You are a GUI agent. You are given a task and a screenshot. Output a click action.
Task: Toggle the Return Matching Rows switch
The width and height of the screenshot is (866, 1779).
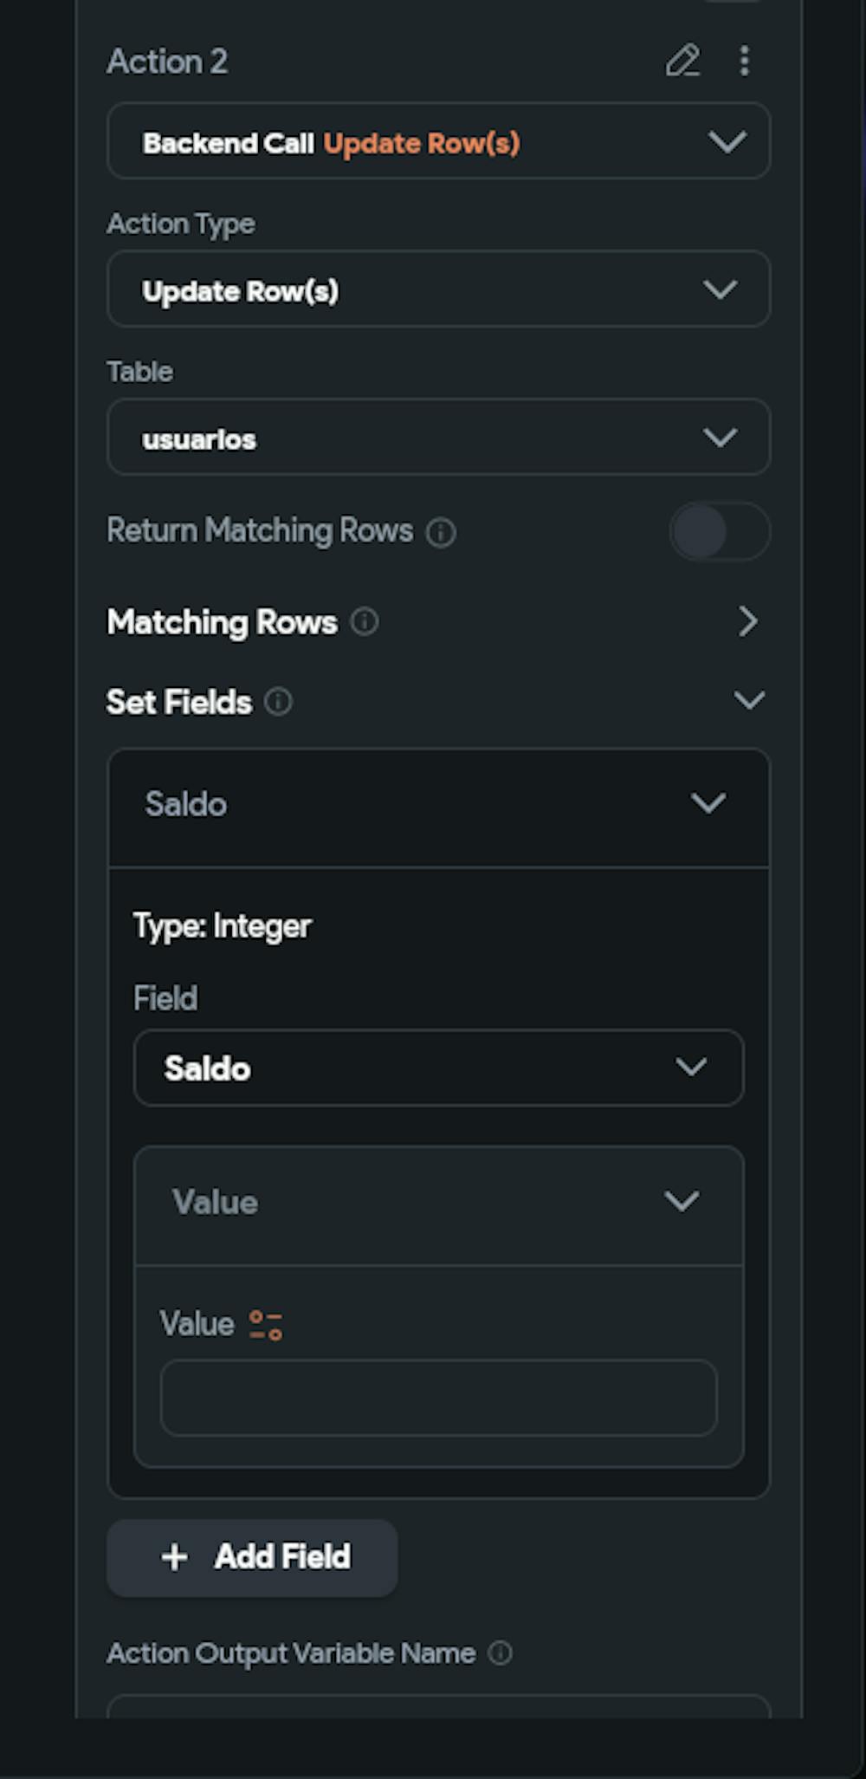719,531
